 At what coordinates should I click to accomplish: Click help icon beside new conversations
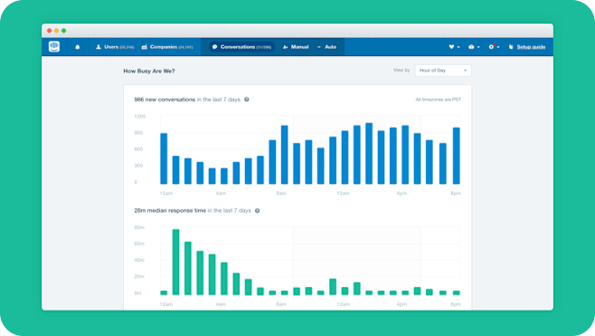pos(247,100)
